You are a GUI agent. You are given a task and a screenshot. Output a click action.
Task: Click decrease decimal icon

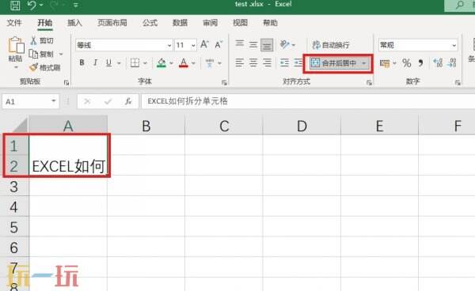click(x=451, y=63)
